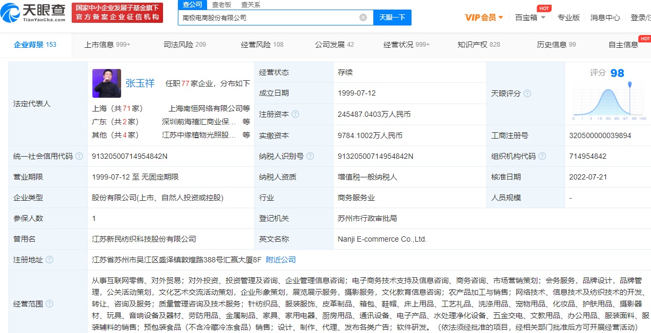Click industry value 商务服务业
Image resolution: width=651 pixels, height=333 pixels.
(x=356, y=198)
